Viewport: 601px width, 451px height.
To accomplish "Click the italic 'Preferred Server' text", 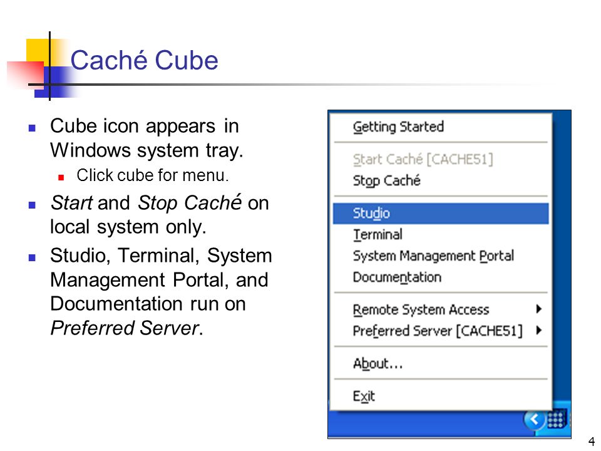I will click(x=125, y=328).
